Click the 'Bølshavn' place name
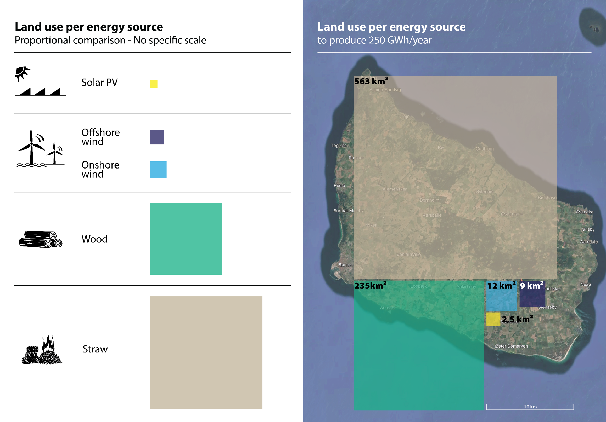Viewport: 606px width, 422px height. [x=547, y=198]
